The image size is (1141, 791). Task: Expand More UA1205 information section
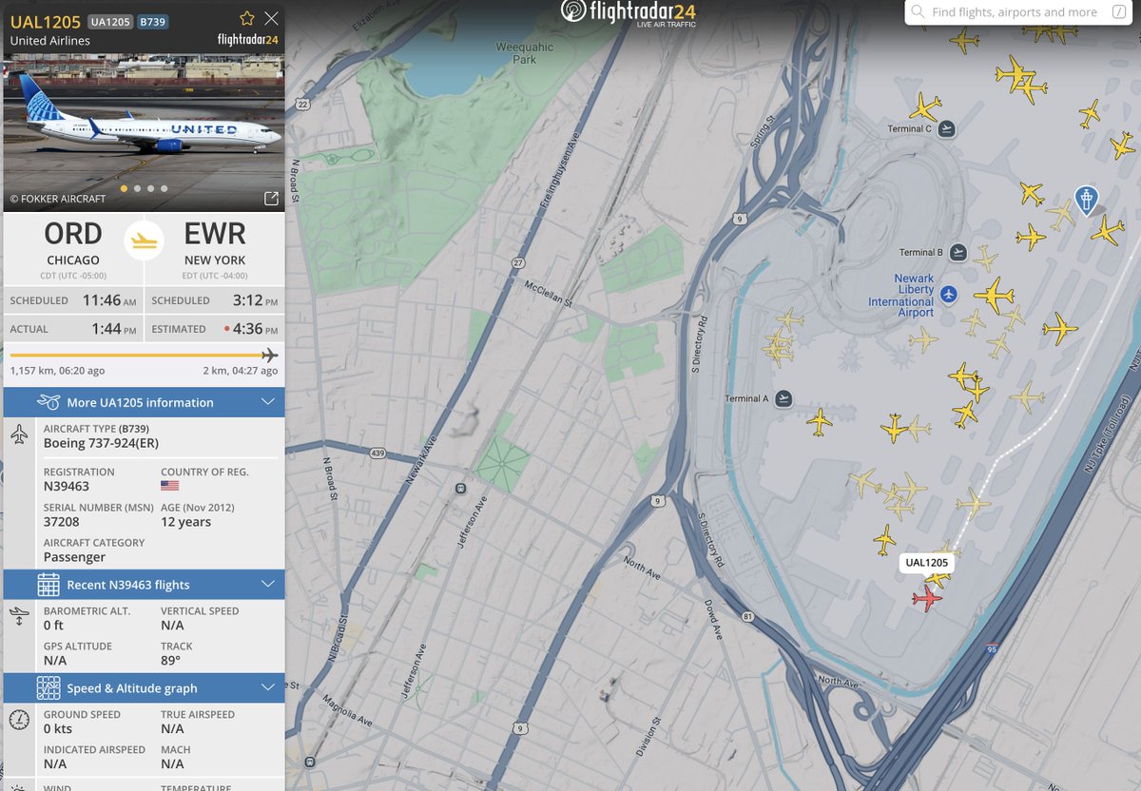[x=144, y=402]
